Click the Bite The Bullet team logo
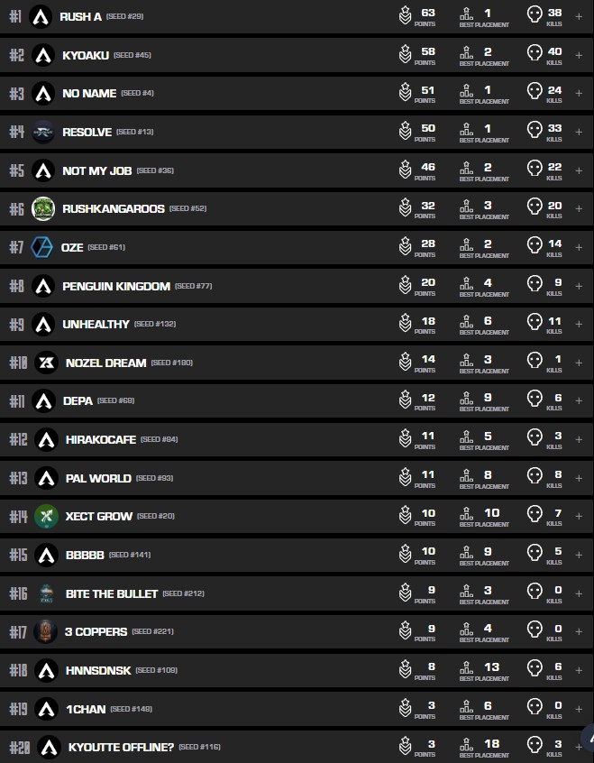 pos(46,593)
